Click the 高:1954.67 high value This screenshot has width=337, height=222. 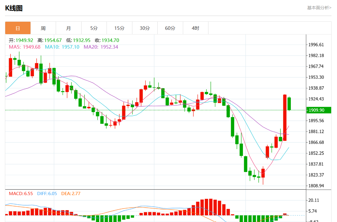(x=49, y=40)
